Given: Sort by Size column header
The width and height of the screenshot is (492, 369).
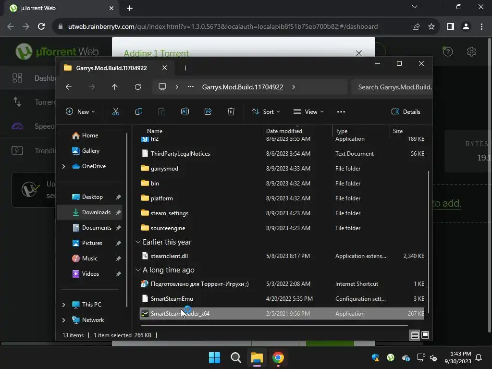Looking at the screenshot, I should click(398, 131).
